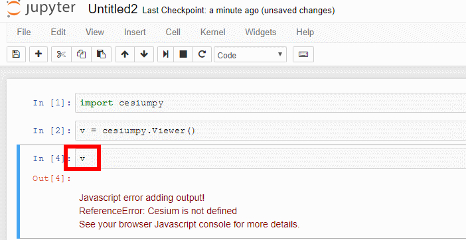Move selected cell down arrow

tap(144, 54)
